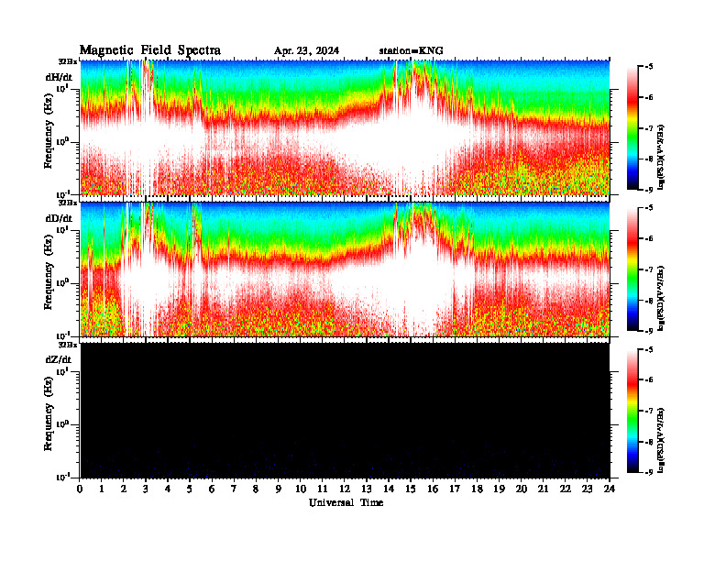The width and height of the screenshot is (726, 561).
Task: Click hour 0 on the time axis
Action: [x=80, y=489]
